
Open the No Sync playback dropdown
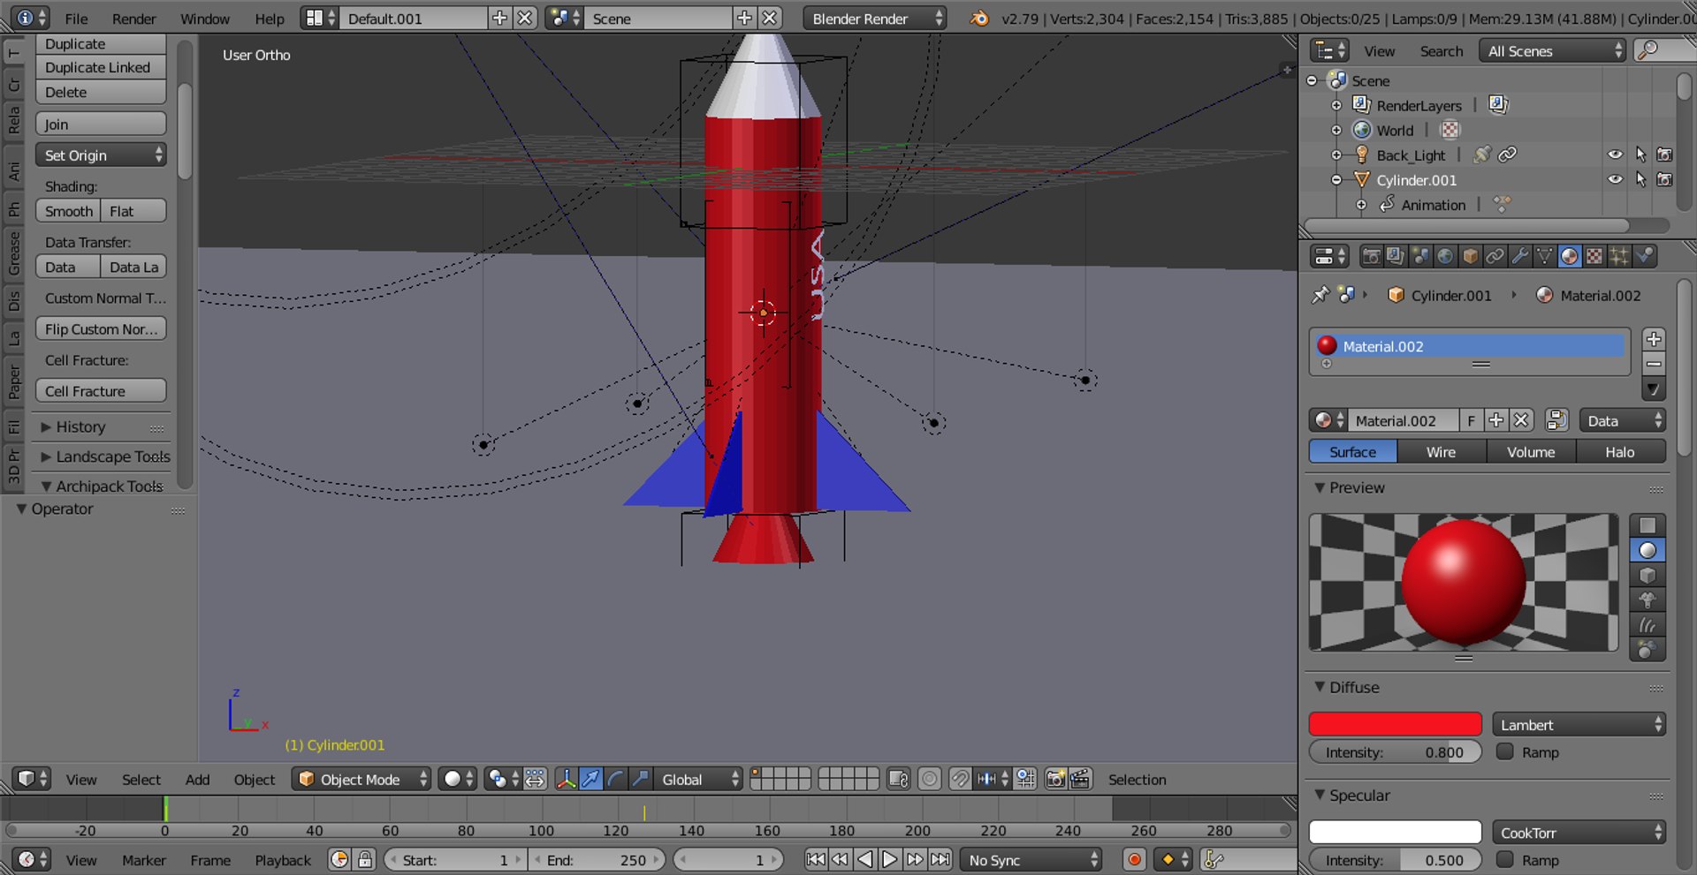[x=1031, y=859]
